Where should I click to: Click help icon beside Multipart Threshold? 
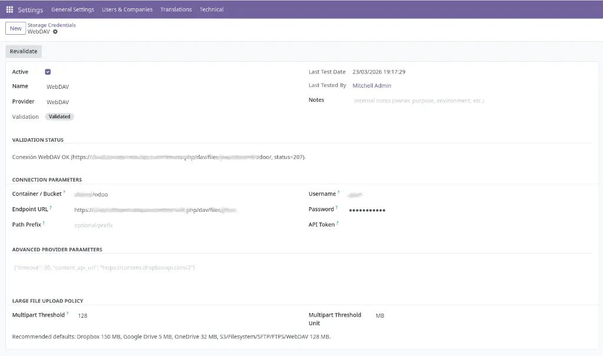point(68,314)
